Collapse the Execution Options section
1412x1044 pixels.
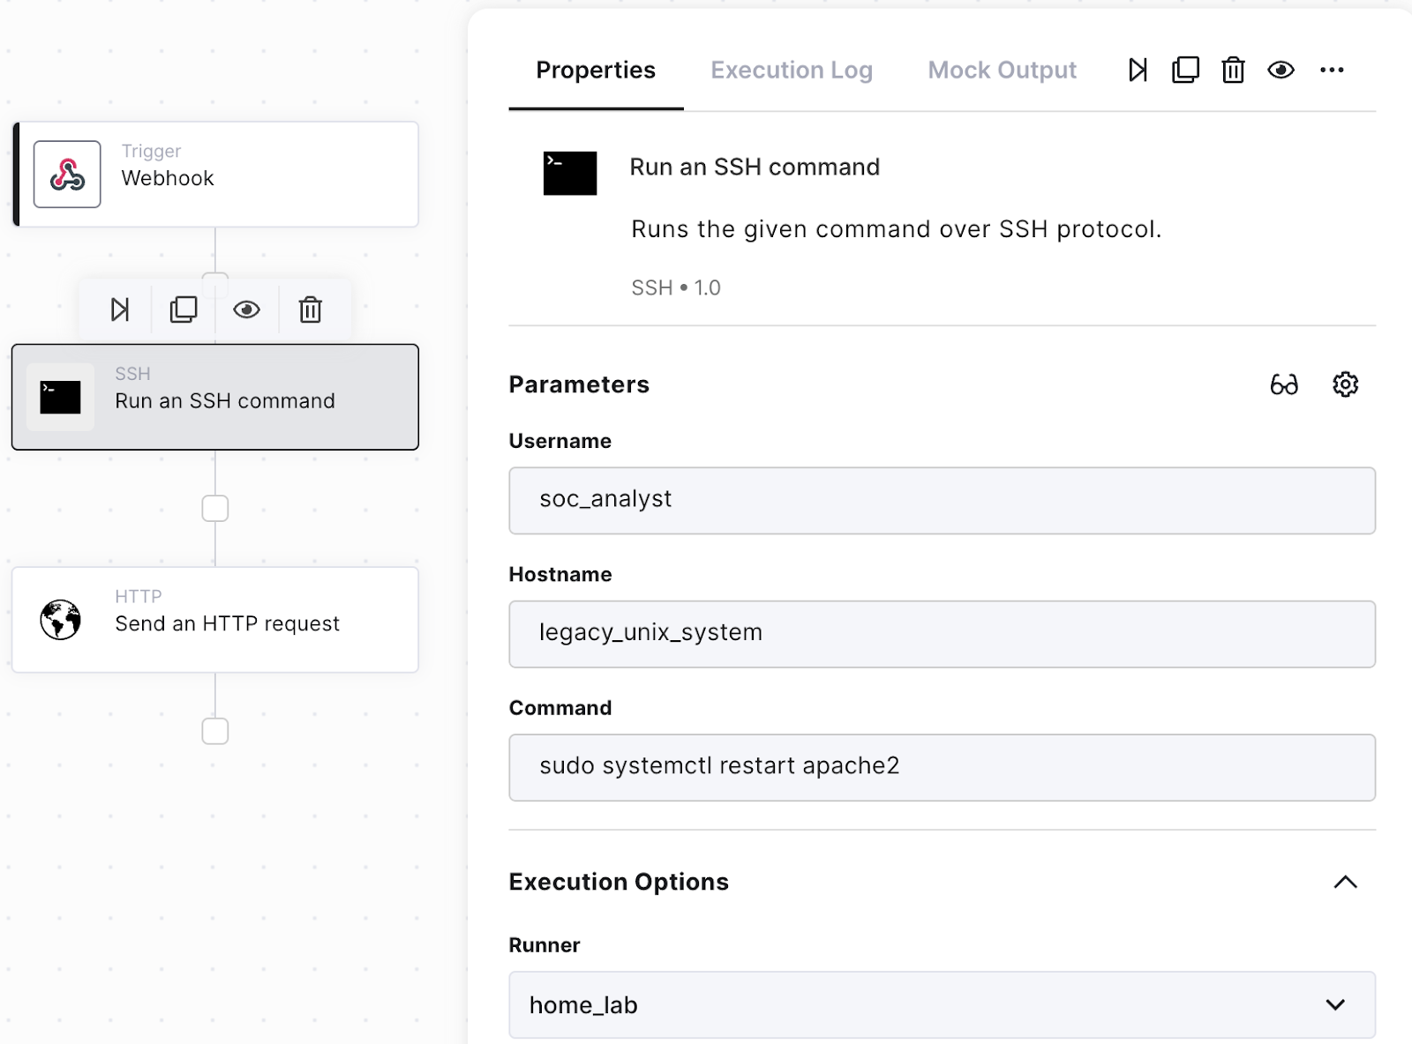pyautogui.click(x=1344, y=881)
